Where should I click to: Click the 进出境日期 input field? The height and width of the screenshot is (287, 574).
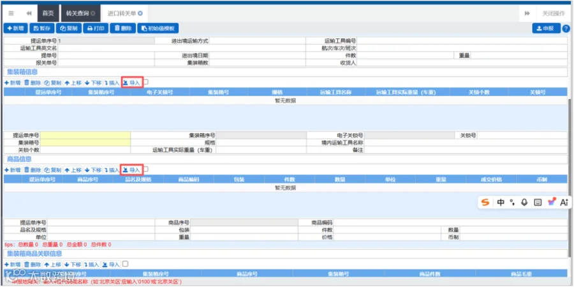(x=258, y=55)
